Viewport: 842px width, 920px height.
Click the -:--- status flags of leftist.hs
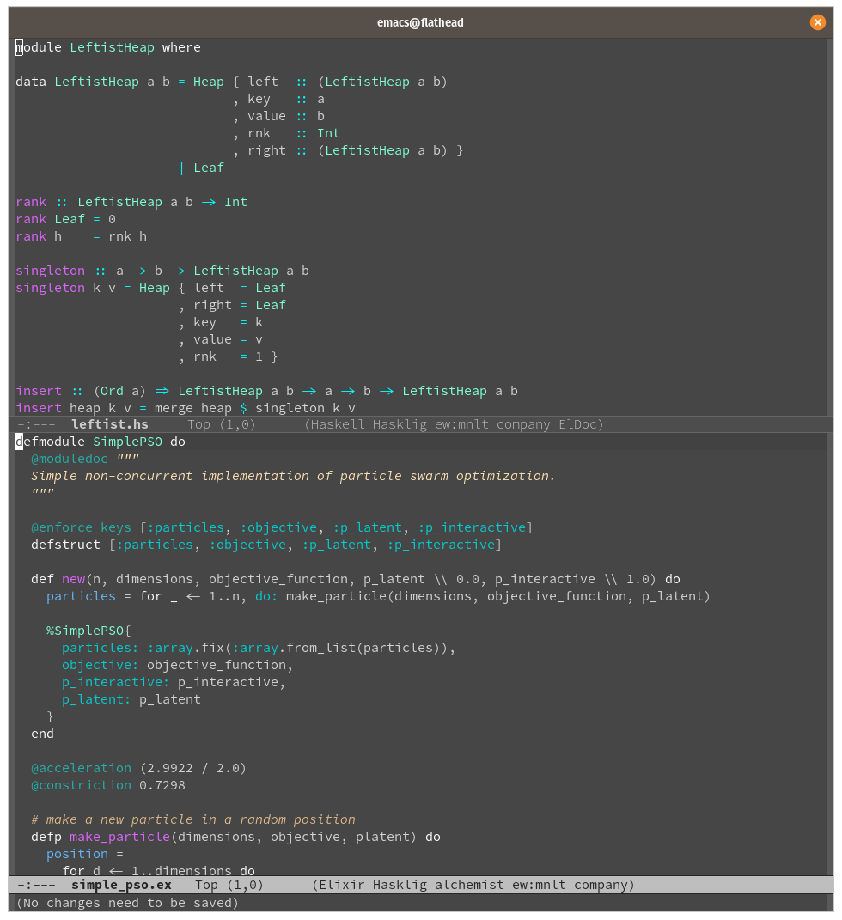pyautogui.click(x=36, y=424)
